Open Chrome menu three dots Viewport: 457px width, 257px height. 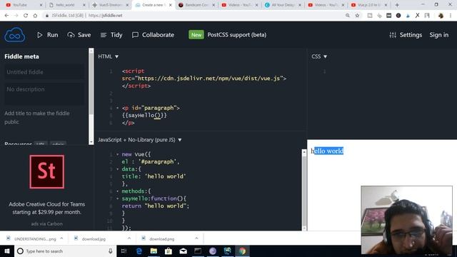451,16
